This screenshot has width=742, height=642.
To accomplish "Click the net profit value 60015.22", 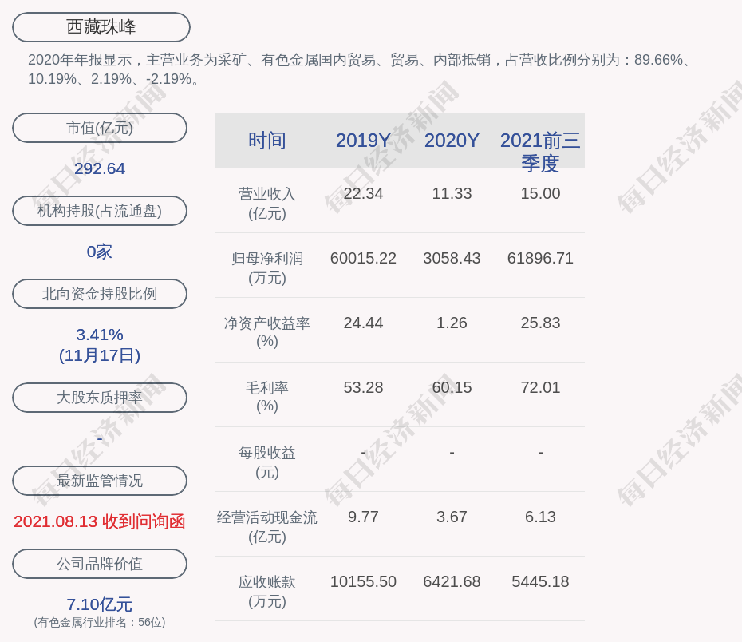I will pos(364,259).
